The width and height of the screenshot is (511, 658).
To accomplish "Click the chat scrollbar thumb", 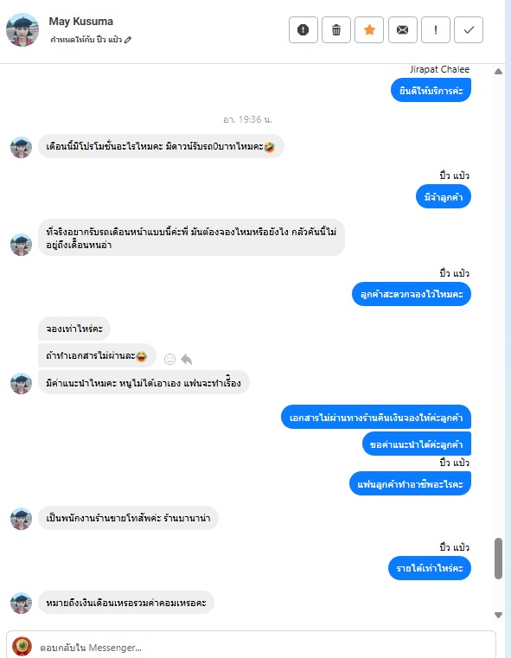I will 498,559.
